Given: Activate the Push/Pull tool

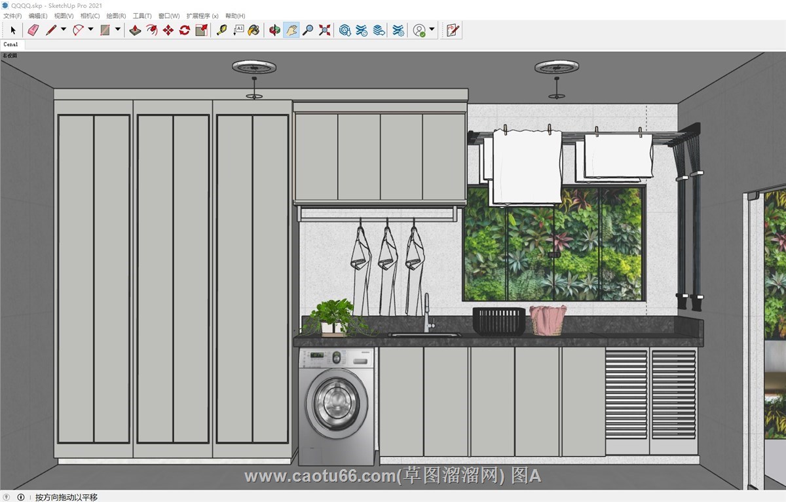Looking at the screenshot, I should coord(135,30).
